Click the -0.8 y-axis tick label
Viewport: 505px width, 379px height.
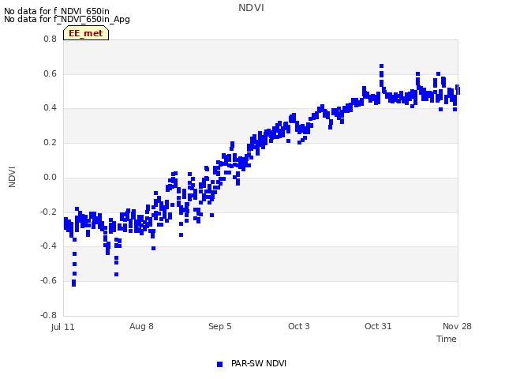pos(49,315)
